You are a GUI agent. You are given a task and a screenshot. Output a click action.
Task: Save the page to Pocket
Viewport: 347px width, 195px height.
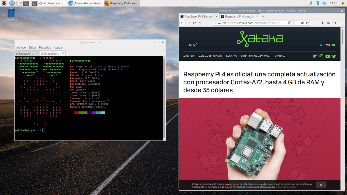302,23
